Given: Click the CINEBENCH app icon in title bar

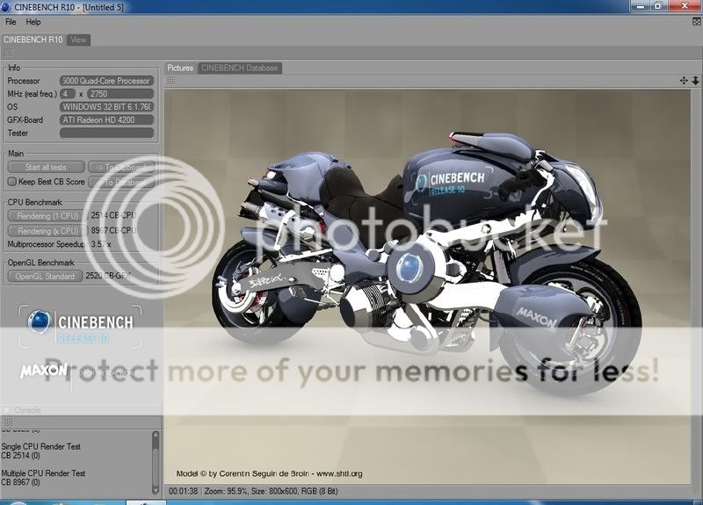Looking at the screenshot, I should (x=6, y=7).
